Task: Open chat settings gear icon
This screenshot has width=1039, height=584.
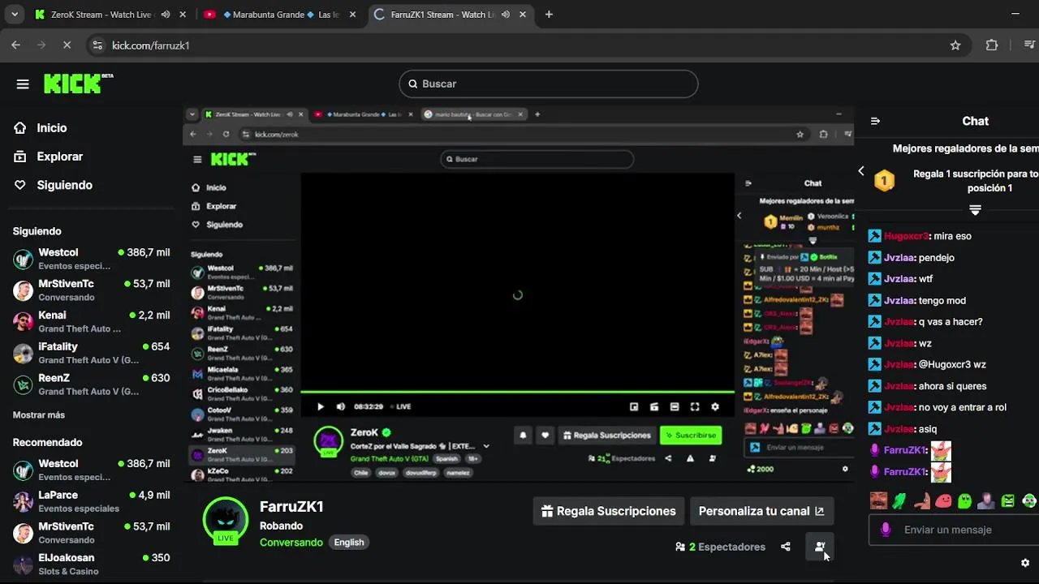Action: click(x=1025, y=563)
